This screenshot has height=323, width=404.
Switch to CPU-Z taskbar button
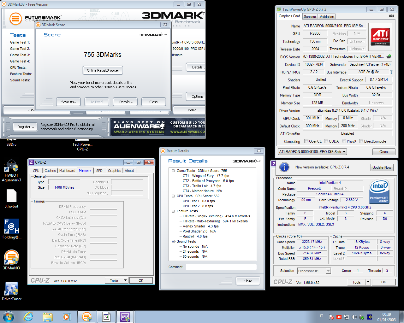(125, 317)
